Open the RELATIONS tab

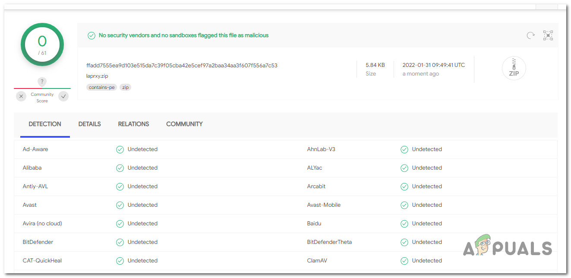click(x=133, y=124)
